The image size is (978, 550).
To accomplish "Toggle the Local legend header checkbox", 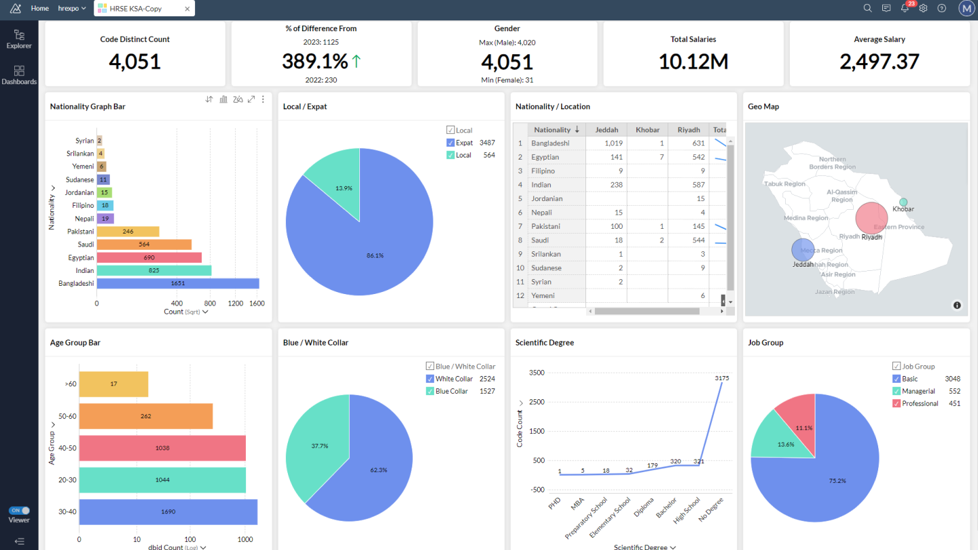I will coord(450,130).
